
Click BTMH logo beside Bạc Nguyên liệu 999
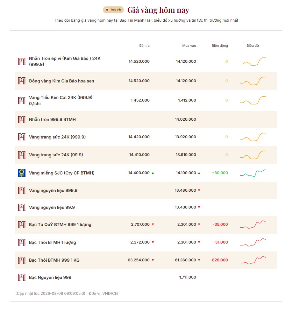(22, 277)
